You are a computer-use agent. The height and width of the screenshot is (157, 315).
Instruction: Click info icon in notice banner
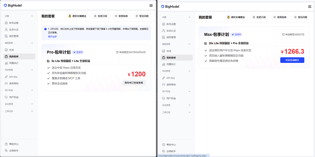click(x=45, y=29)
